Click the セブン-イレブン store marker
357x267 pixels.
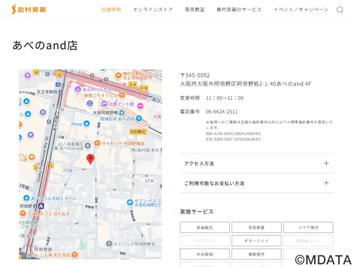129,202
